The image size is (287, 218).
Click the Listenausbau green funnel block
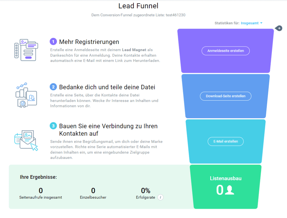[226, 187]
